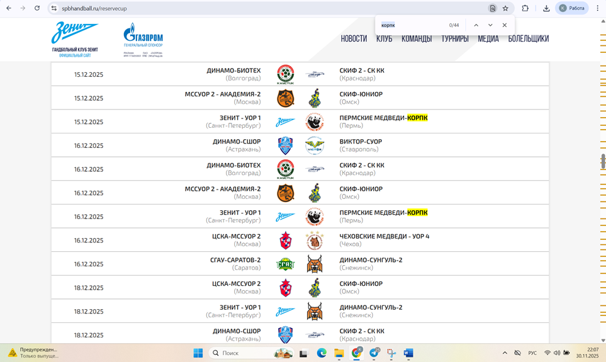The image size is (606, 362).
Task: Open the КОМАНДЫ menu item
Action: tap(417, 38)
